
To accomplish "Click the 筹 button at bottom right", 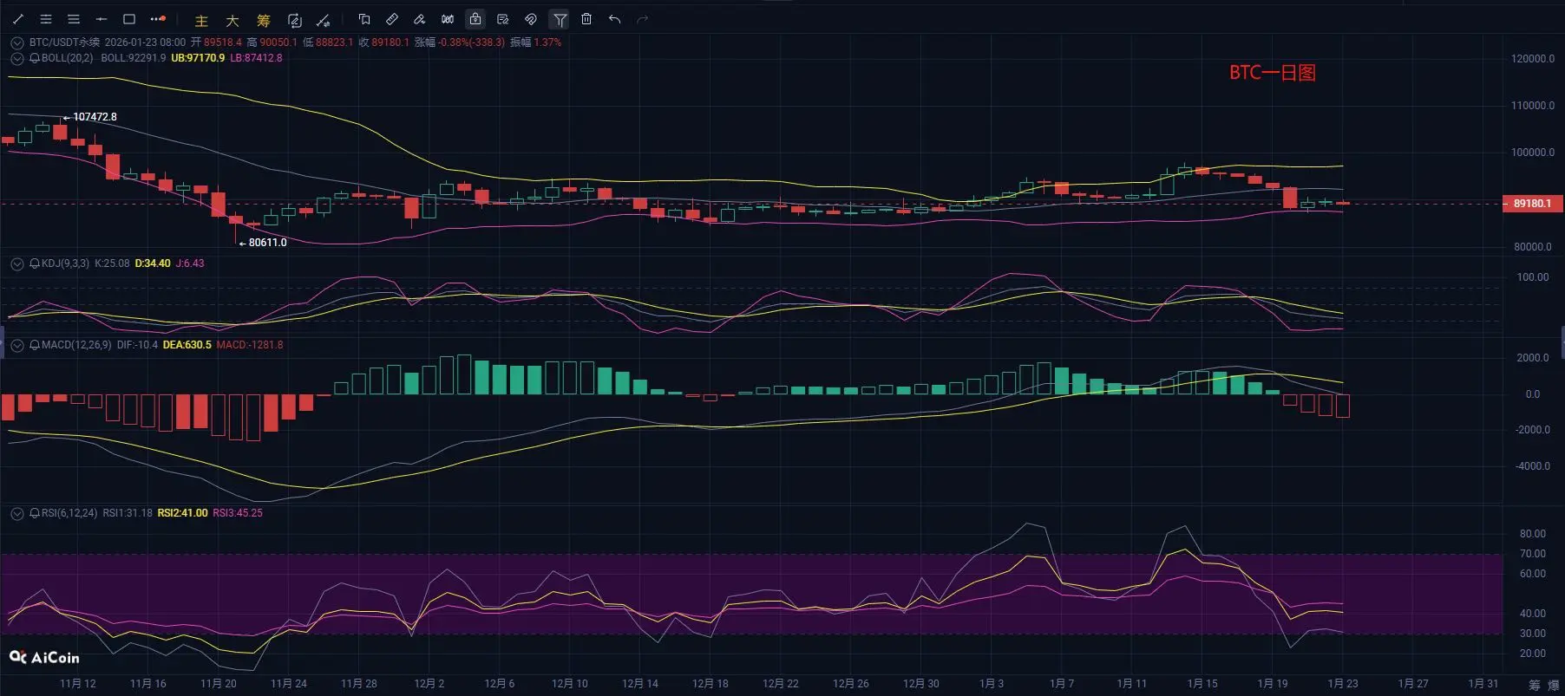I will 1534,685.
